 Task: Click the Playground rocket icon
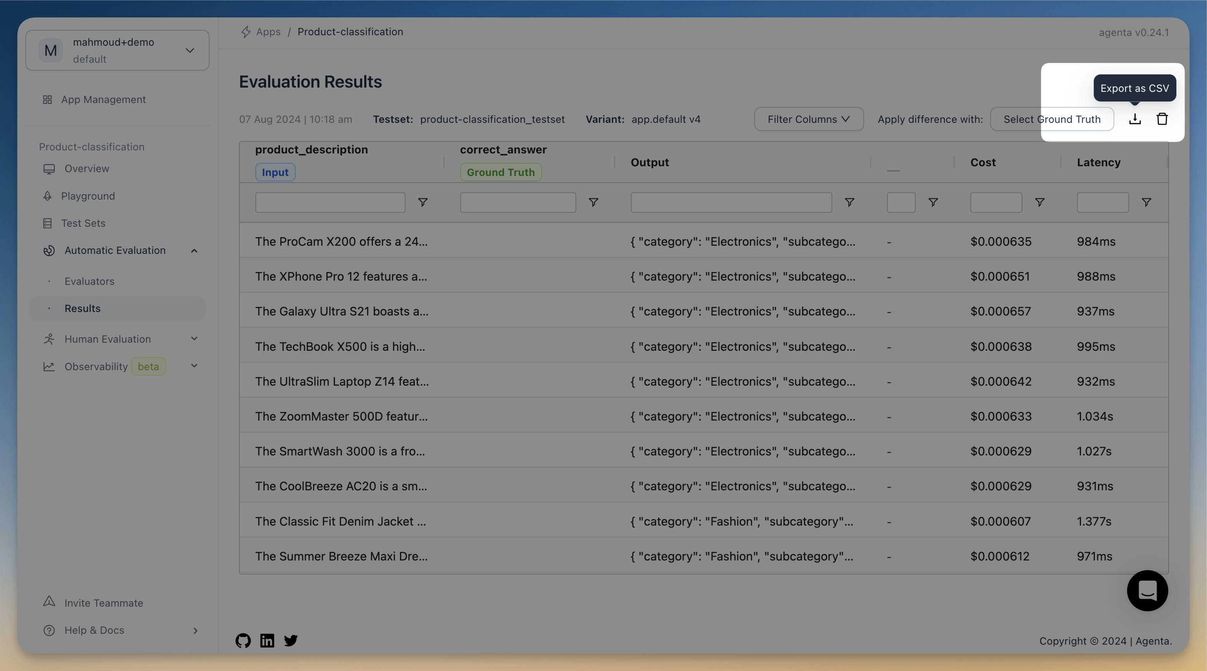click(47, 196)
